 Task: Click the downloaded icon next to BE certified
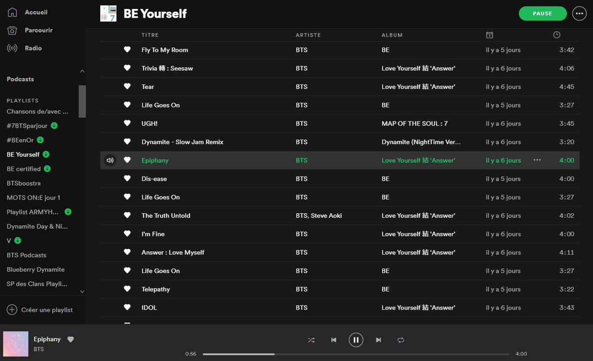tap(47, 169)
